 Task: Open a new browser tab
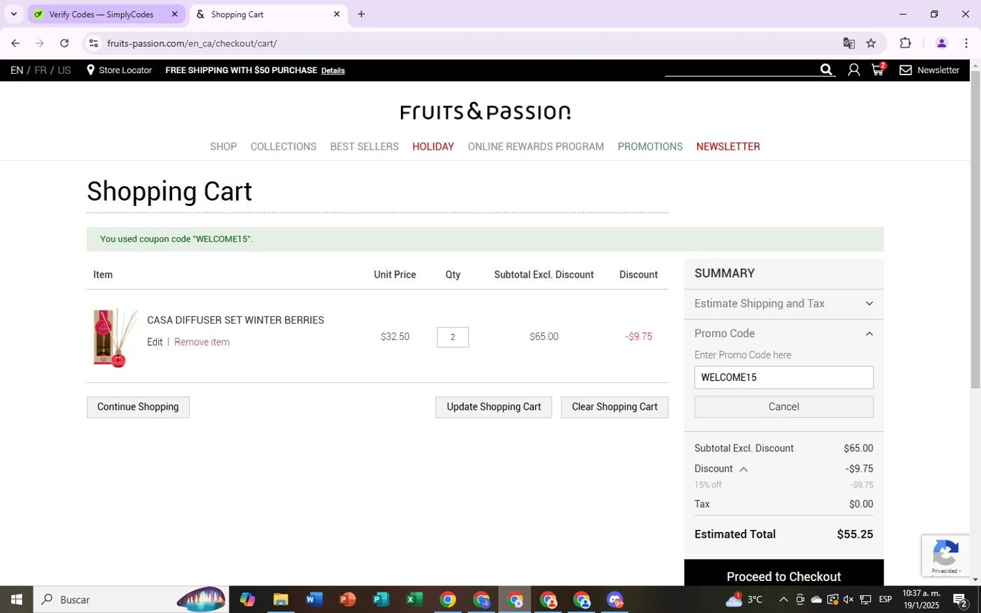click(361, 14)
